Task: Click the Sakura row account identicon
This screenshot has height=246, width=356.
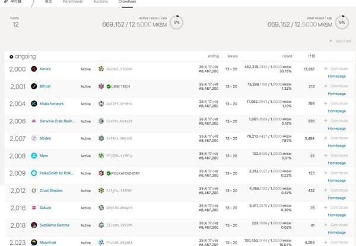Action: (x=101, y=208)
